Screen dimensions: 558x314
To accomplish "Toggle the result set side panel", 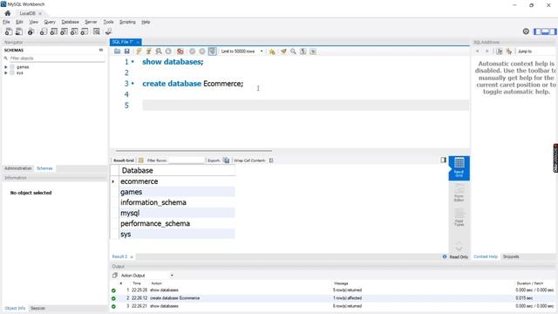I will tap(444, 160).
